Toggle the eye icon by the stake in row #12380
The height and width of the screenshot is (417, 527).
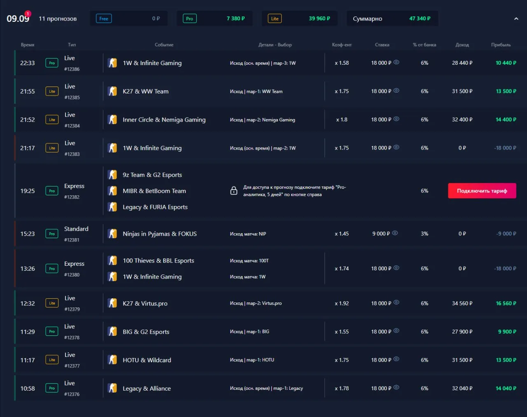coord(396,268)
